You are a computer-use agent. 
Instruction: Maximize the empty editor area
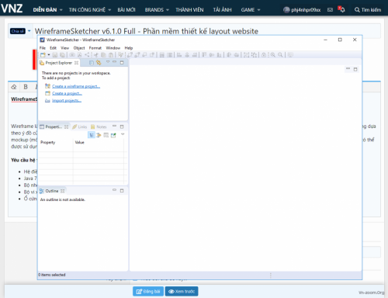355,69
